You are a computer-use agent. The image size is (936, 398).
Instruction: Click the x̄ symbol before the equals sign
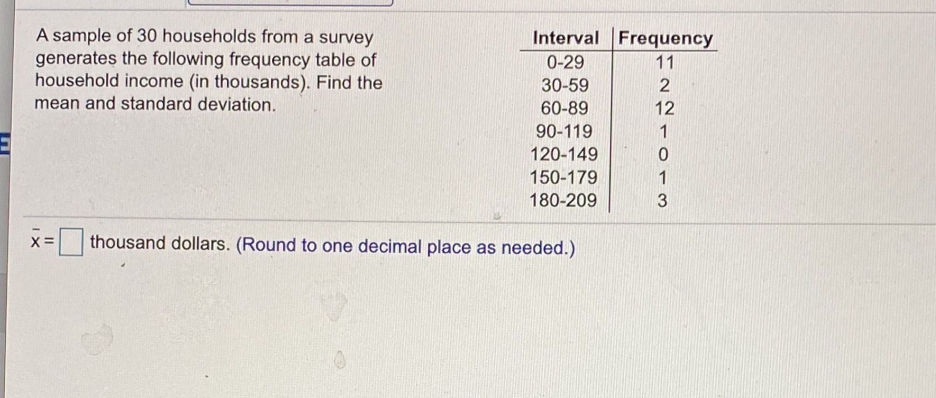36,240
